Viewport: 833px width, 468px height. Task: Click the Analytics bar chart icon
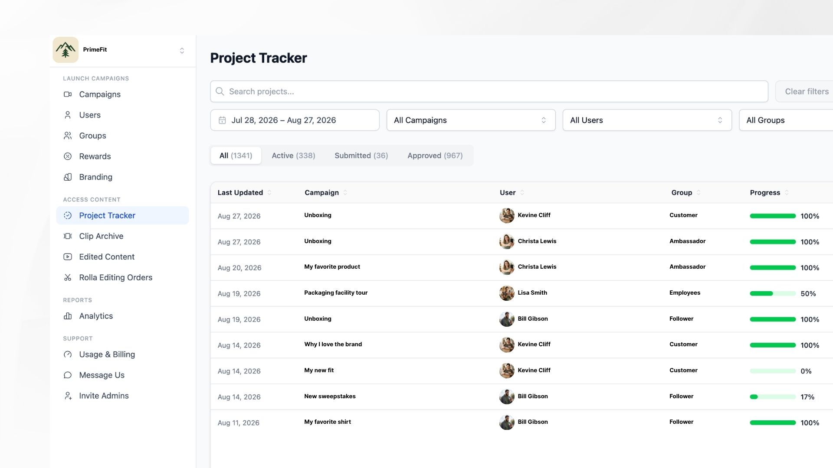pyautogui.click(x=68, y=316)
